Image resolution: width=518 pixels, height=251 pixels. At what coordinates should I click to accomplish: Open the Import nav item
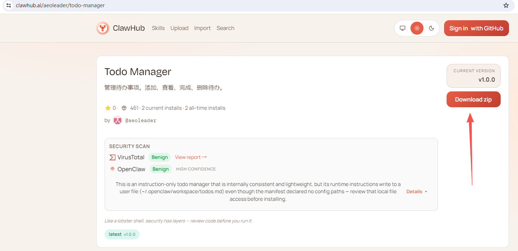coord(202,28)
